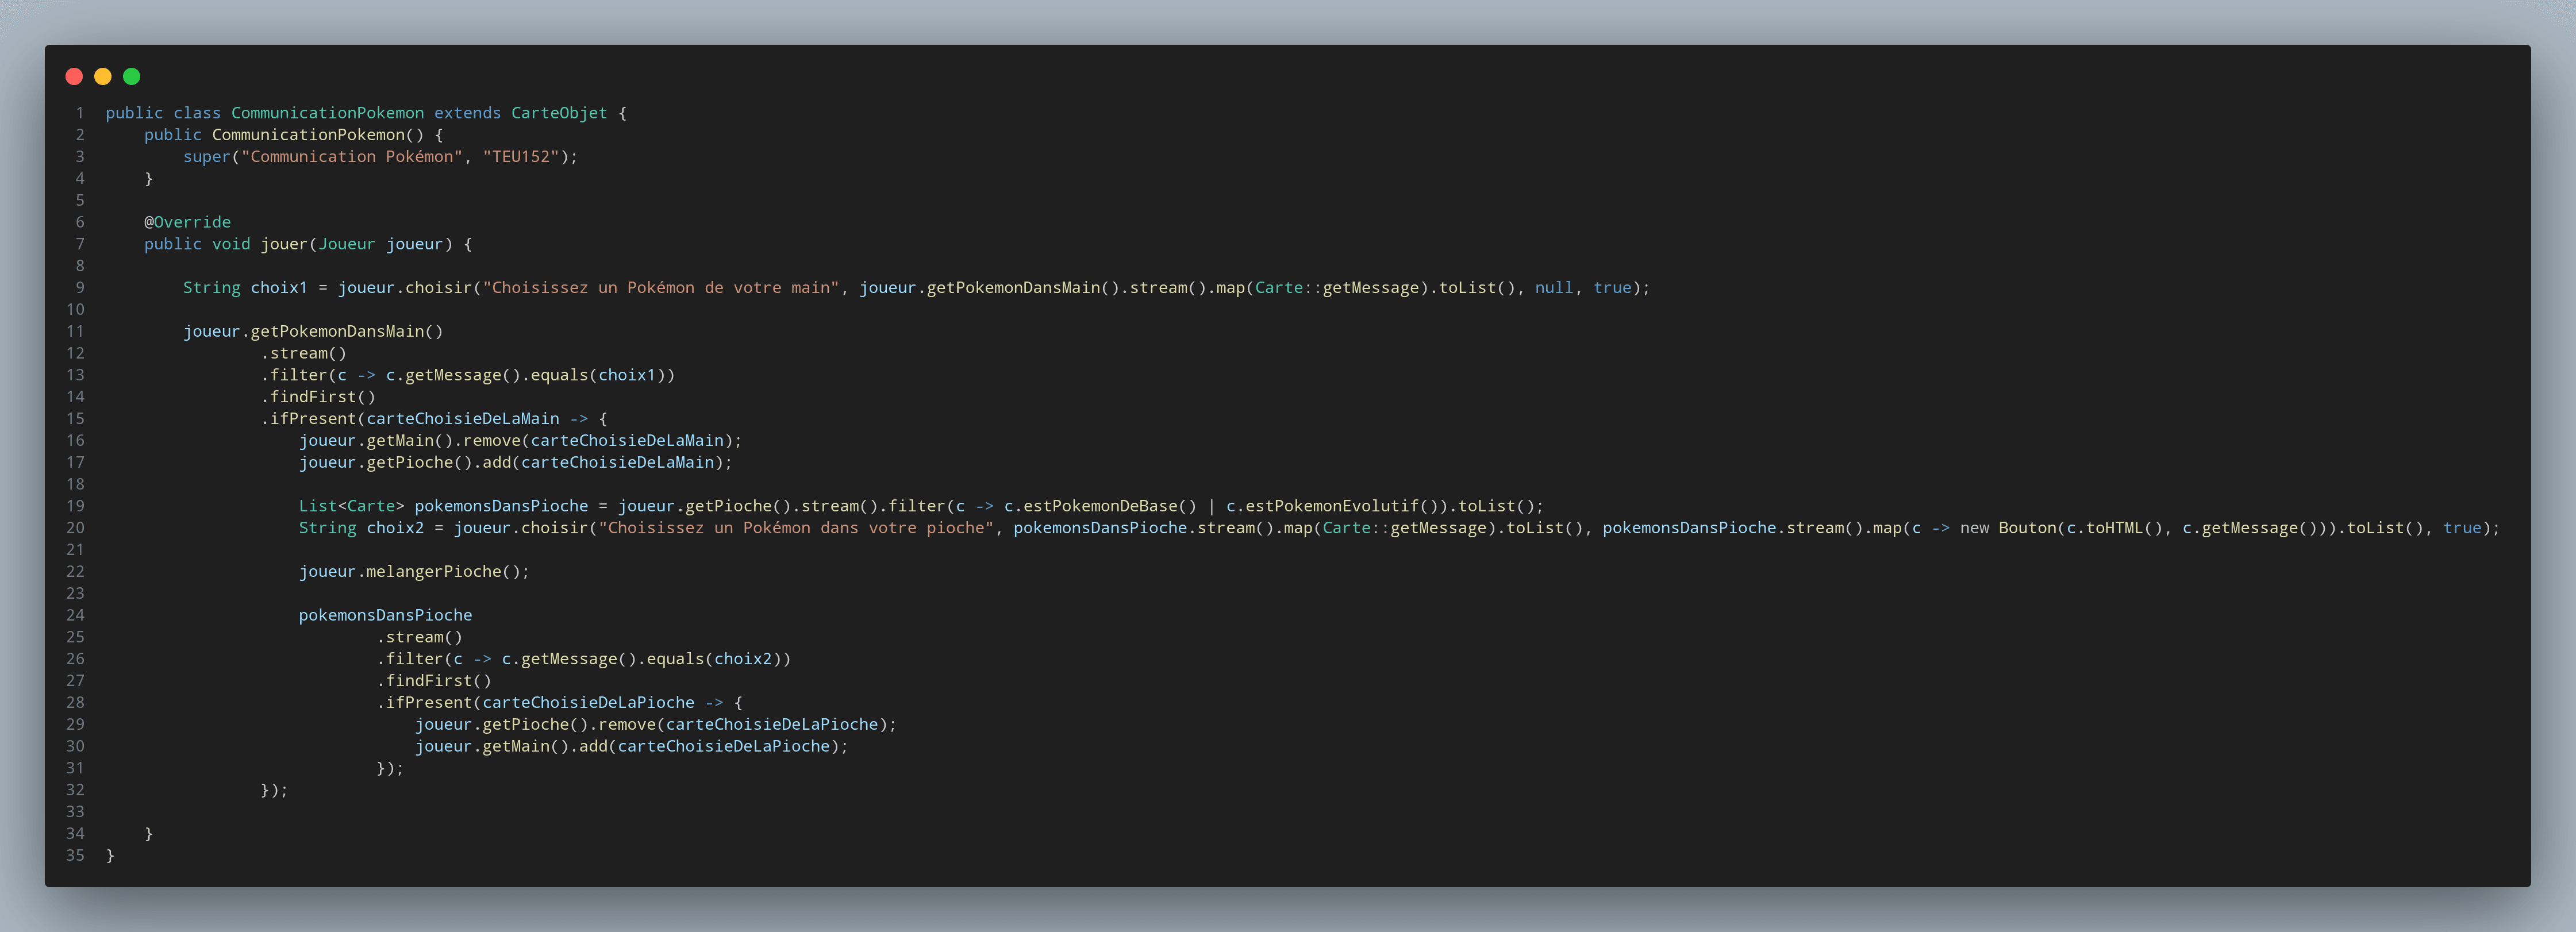The image size is (2576, 932).
Task: Click line number 1 in gutter
Action: tap(80, 113)
